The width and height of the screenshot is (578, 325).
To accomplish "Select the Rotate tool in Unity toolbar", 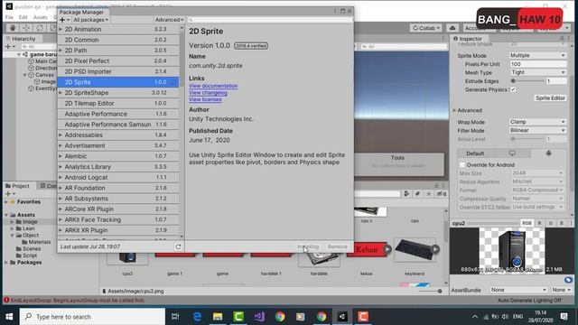I will pyautogui.click(x=40, y=28).
